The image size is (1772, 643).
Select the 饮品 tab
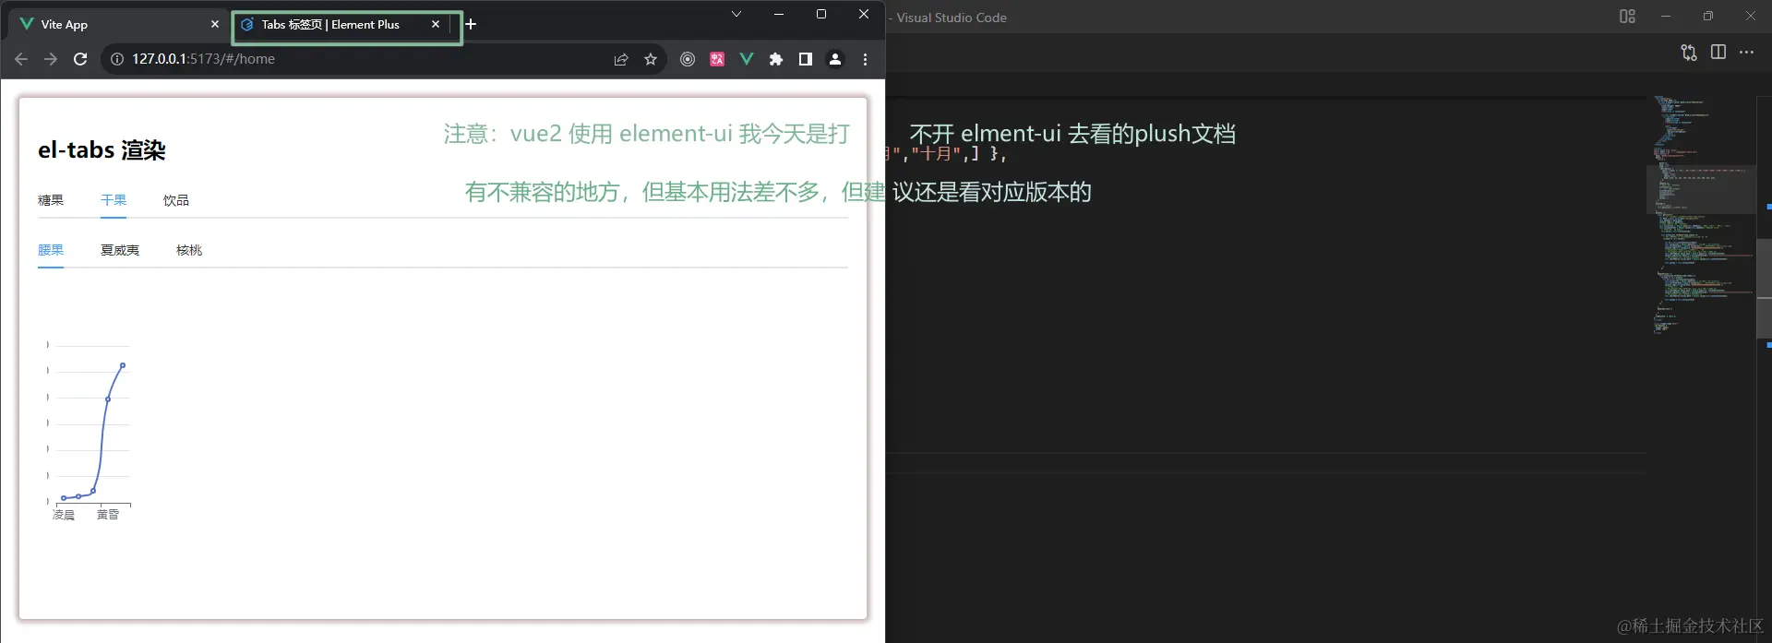[x=176, y=200]
